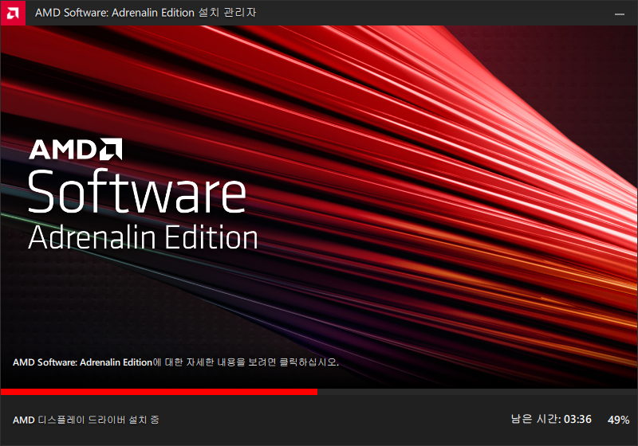
Task: Click the AMD logo icon in title bar
Action: click(13, 13)
